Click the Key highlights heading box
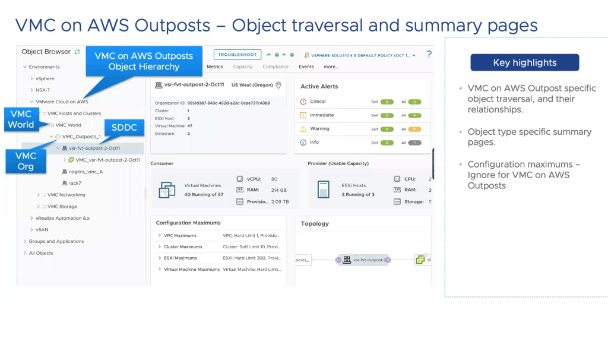This screenshot has width=608, height=338. tap(525, 62)
